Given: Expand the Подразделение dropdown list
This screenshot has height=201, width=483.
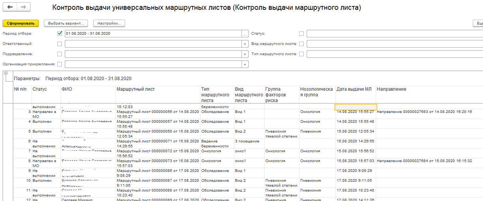Looking at the screenshot, I should (x=245, y=54).
